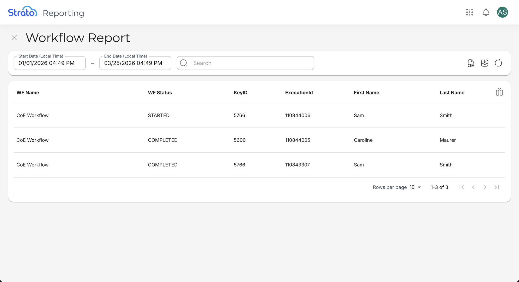Screen dimensions: 519x282
Task: Sort by WF Status column header
Action: click(x=160, y=93)
